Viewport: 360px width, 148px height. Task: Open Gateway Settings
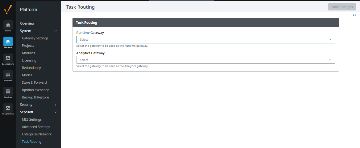pos(35,38)
